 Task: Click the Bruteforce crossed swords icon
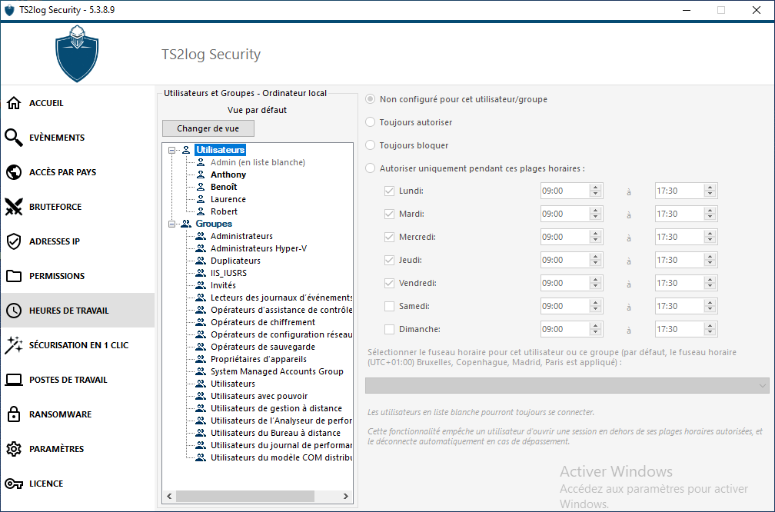click(14, 207)
